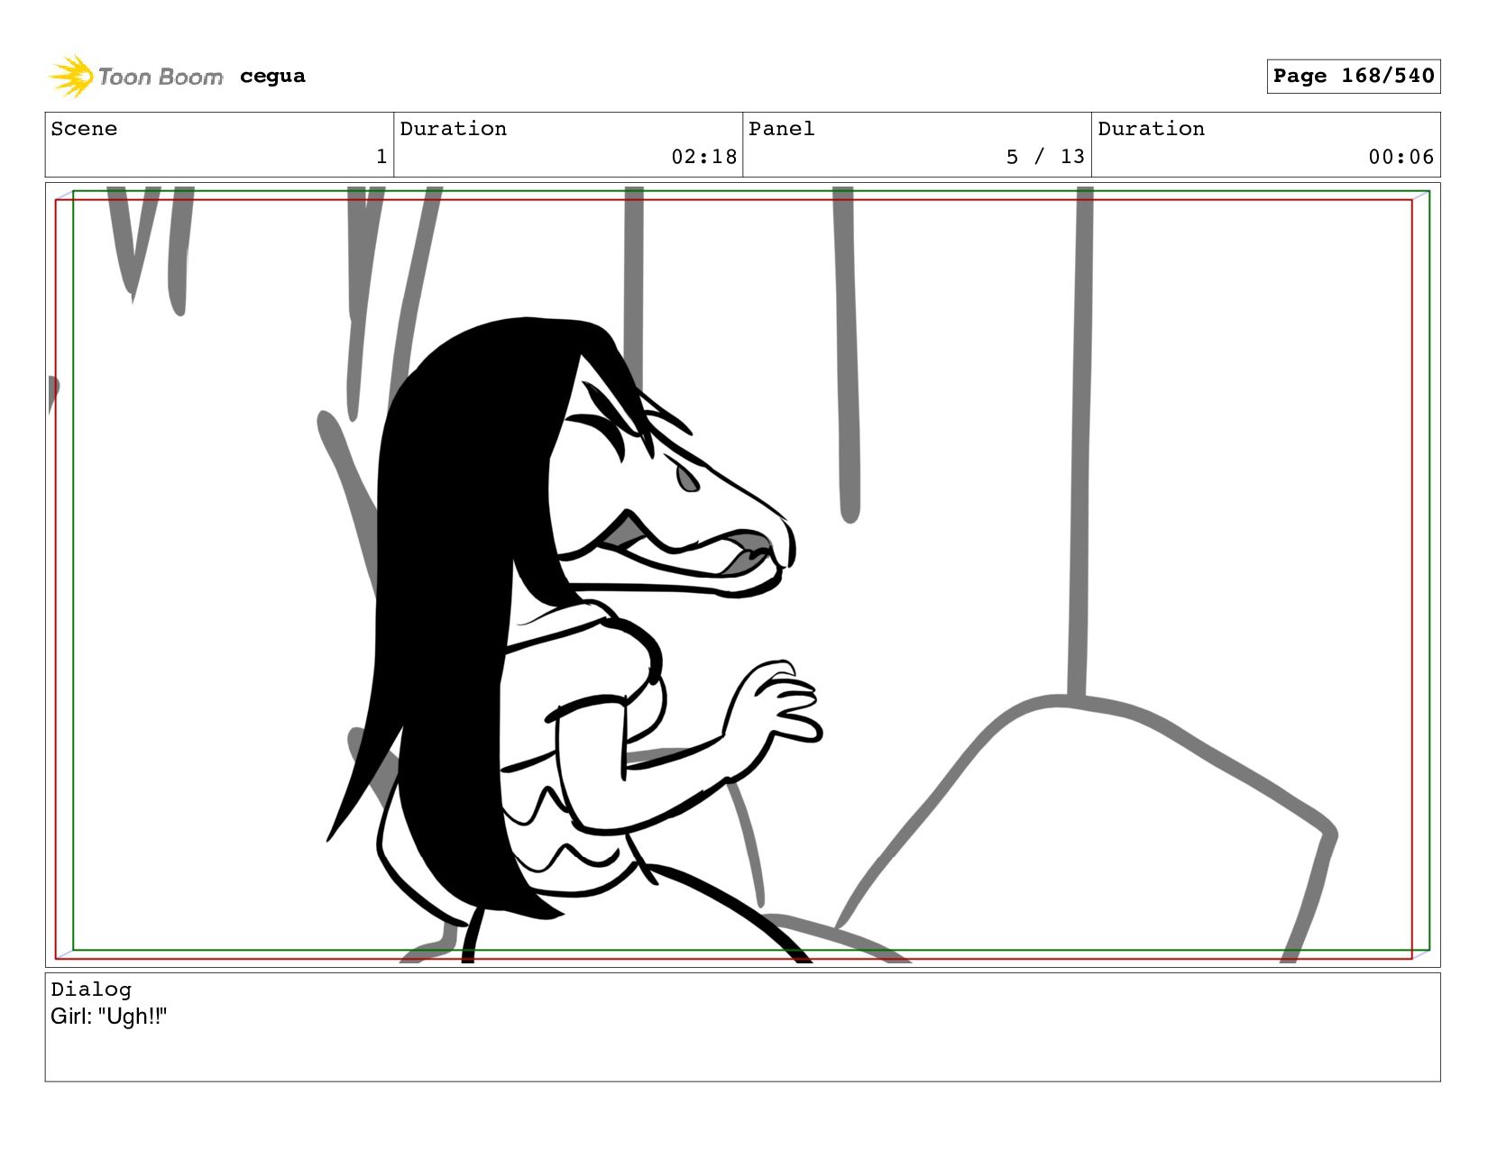Select the Panel label
The image size is (1488, 1149).
pos(782,129)
